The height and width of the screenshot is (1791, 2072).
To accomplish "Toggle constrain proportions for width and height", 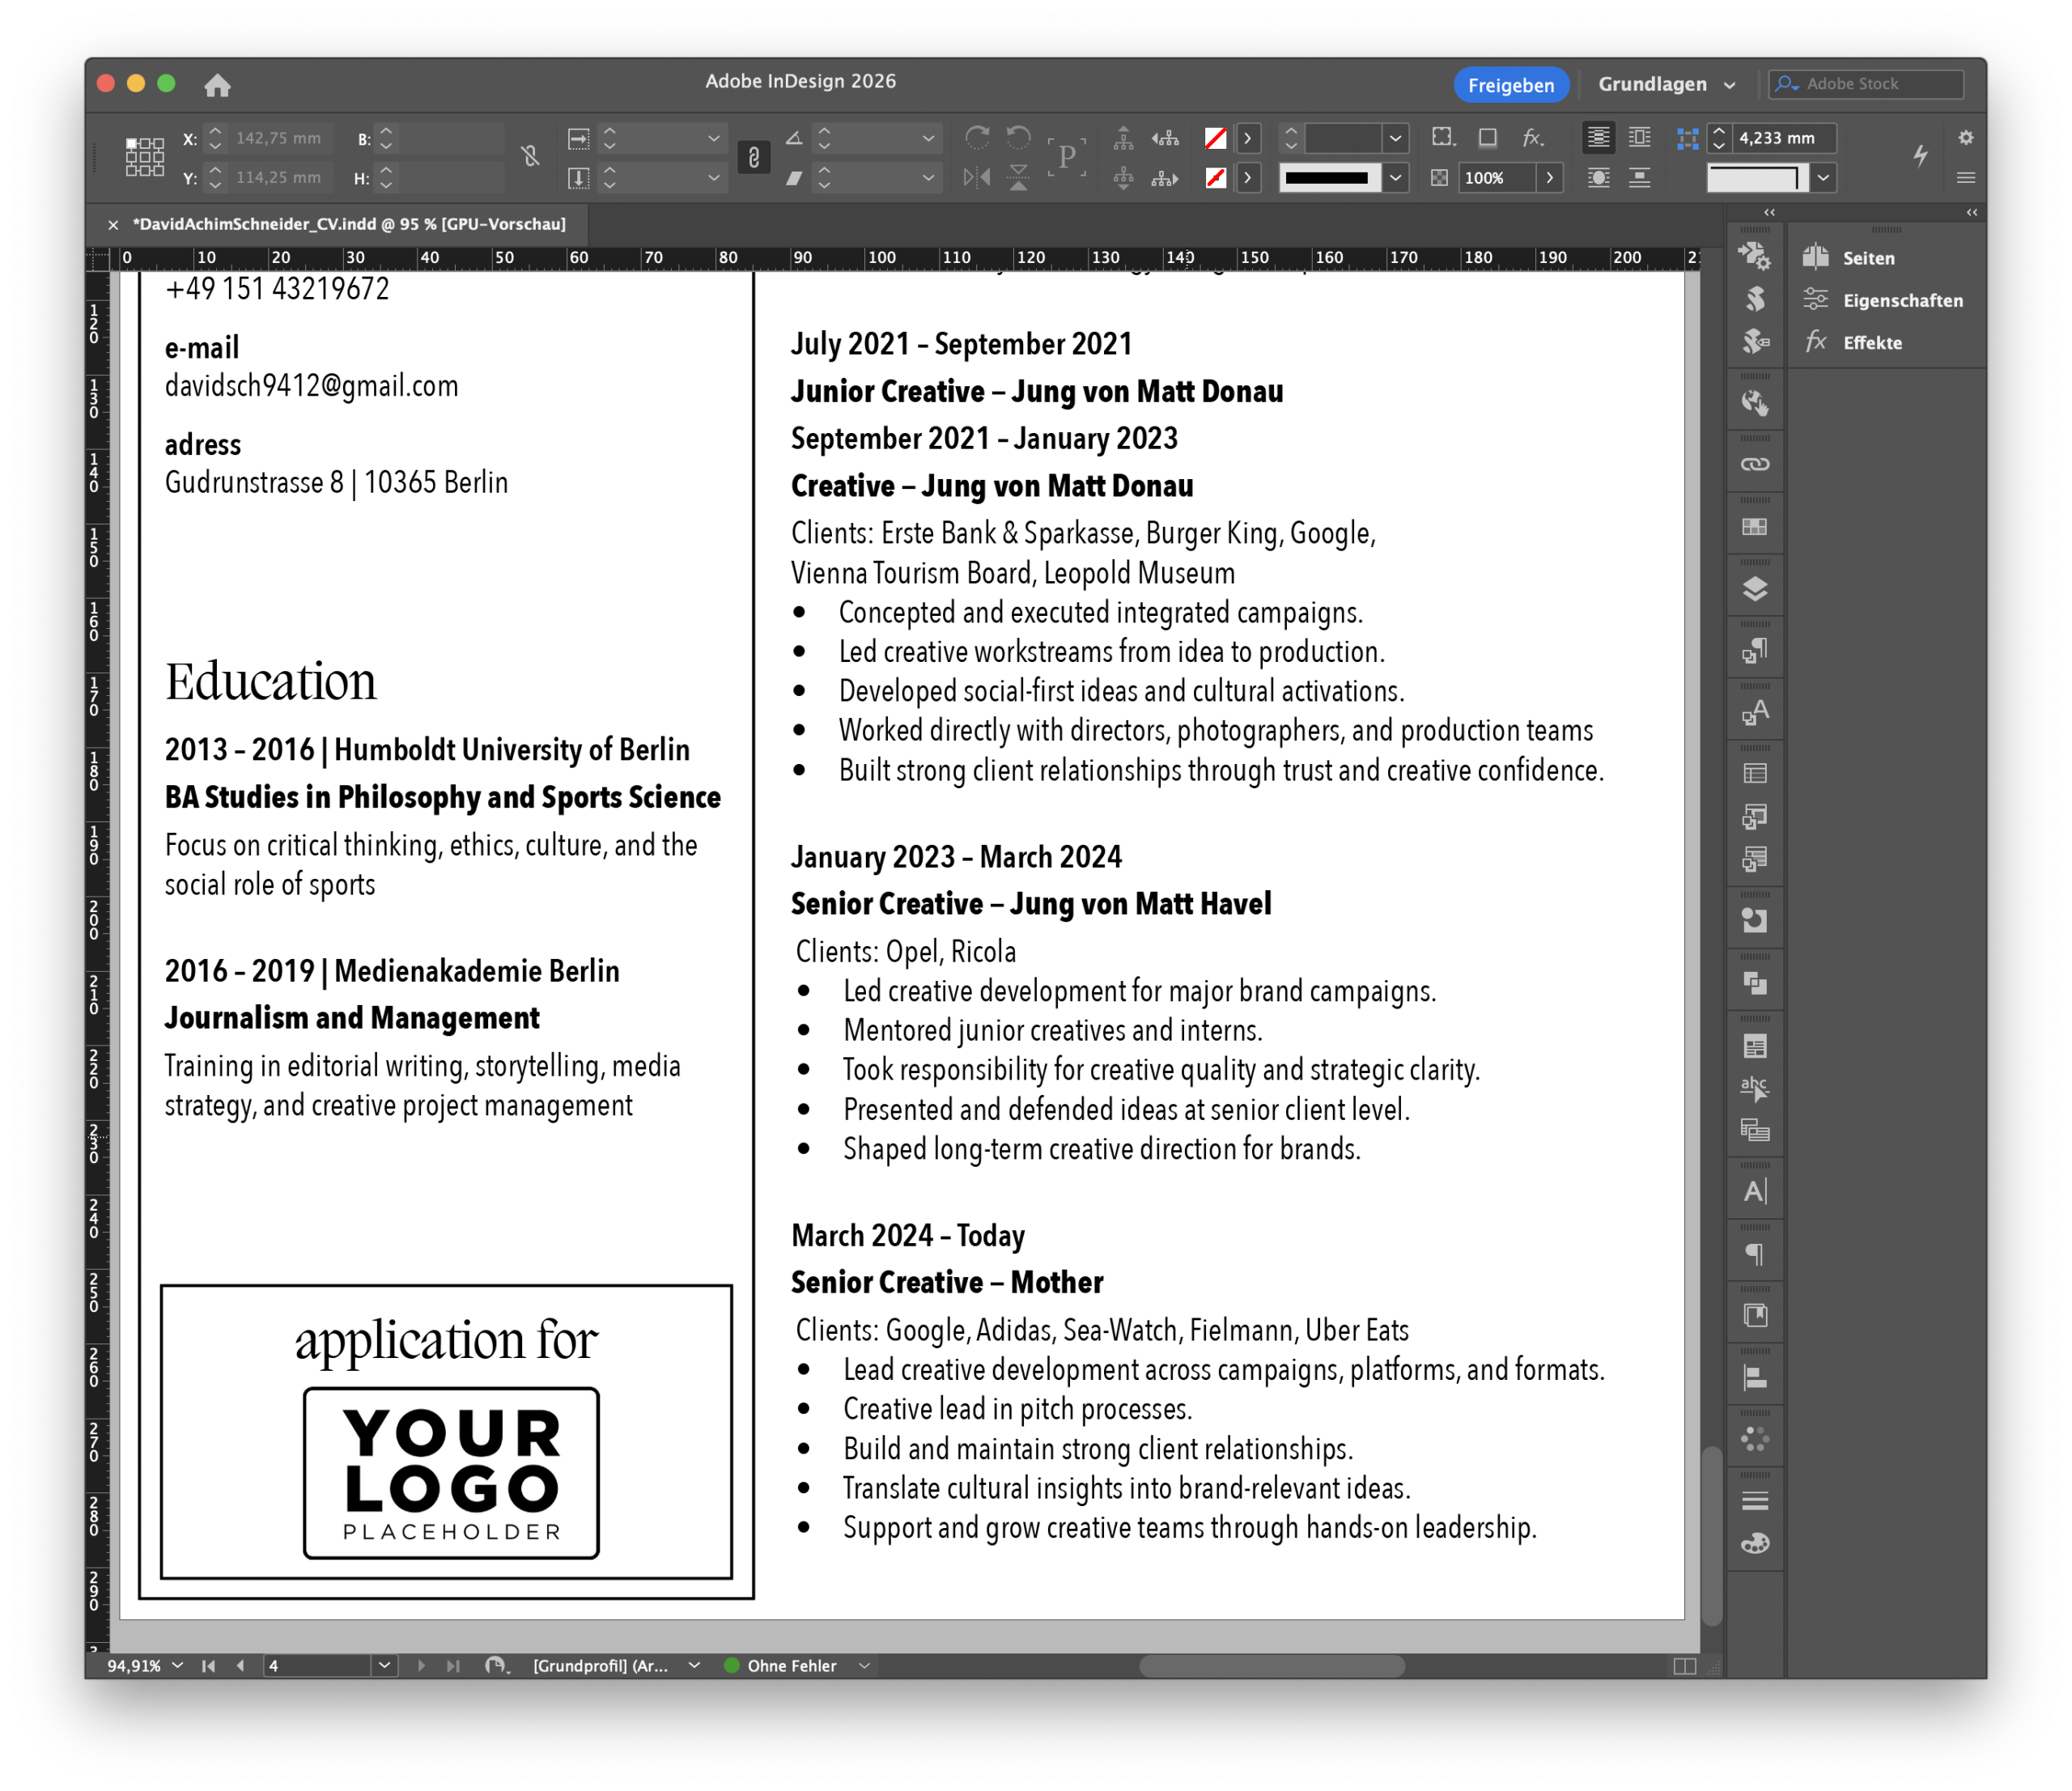I will coord(530,156).
